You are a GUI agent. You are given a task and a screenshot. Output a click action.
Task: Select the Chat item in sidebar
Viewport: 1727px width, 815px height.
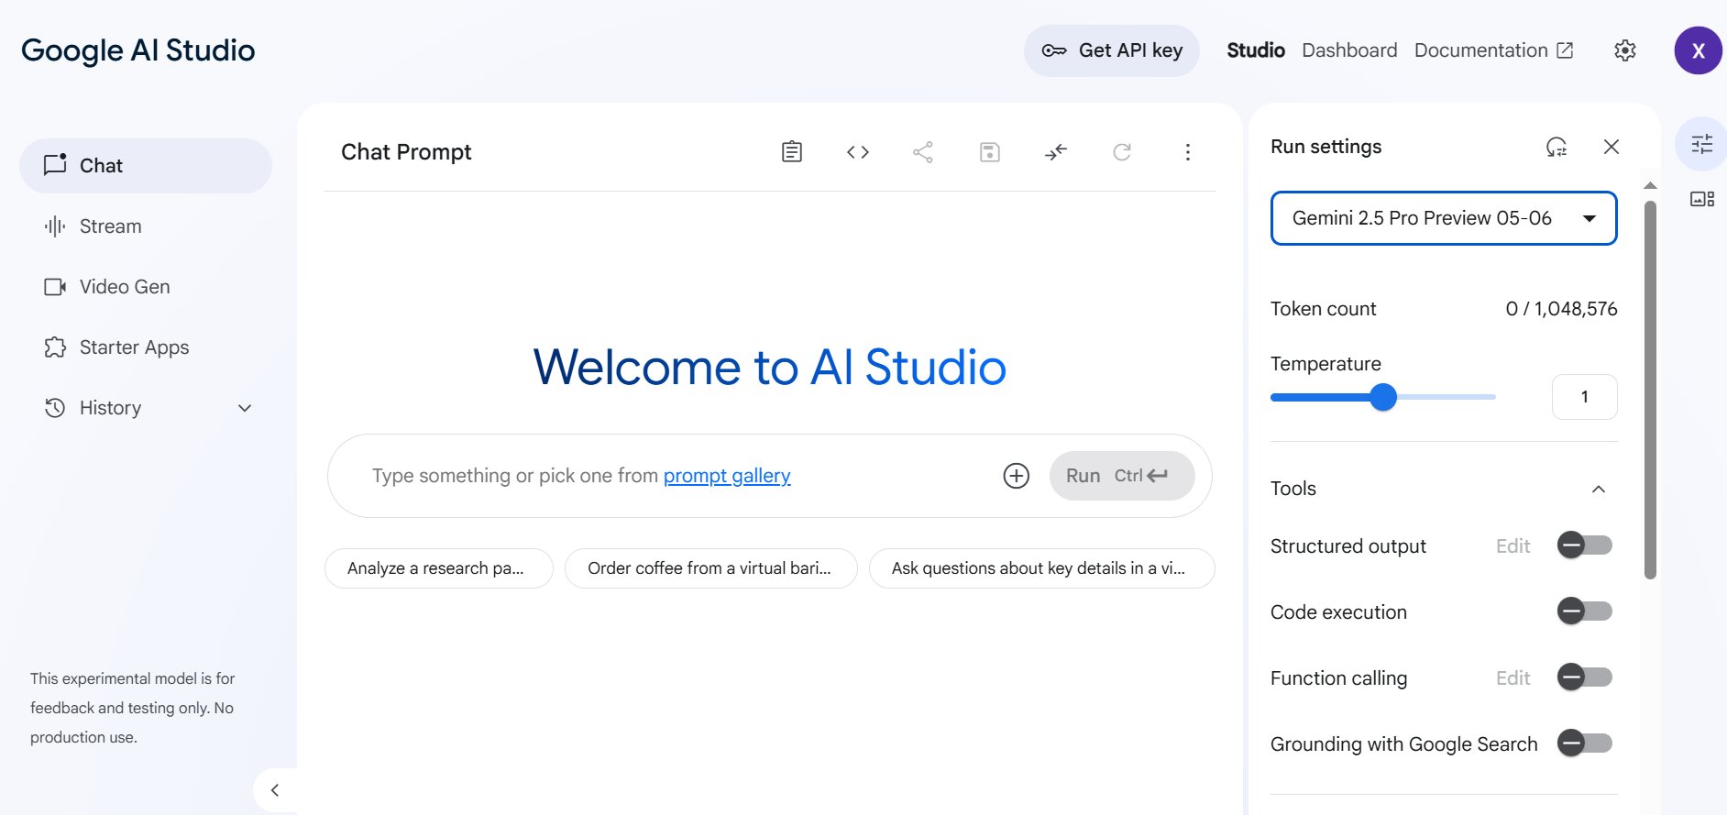(146, 166)
